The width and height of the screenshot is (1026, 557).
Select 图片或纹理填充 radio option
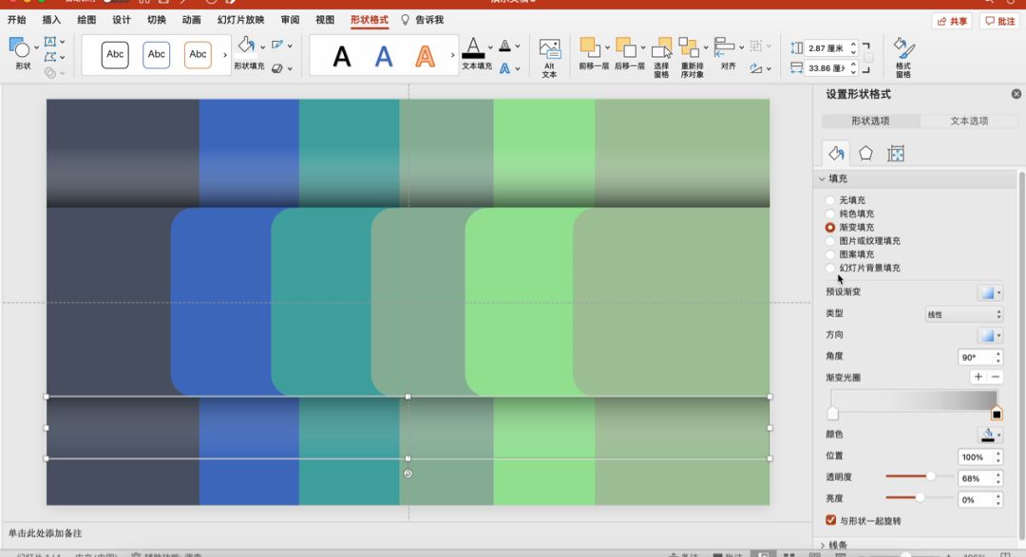point(829,241)
